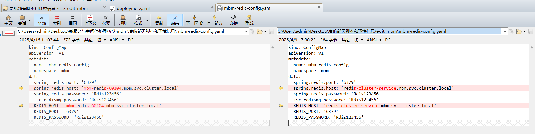The width and height of the screenshot is (535, 134).
Task: Close the mbm-redis-config.yaml tab
Action: pos(319,7)
